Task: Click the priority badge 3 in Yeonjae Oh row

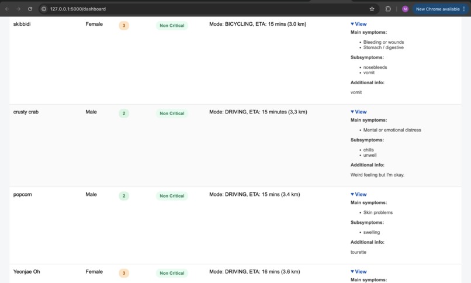Action: coord(124,273)
